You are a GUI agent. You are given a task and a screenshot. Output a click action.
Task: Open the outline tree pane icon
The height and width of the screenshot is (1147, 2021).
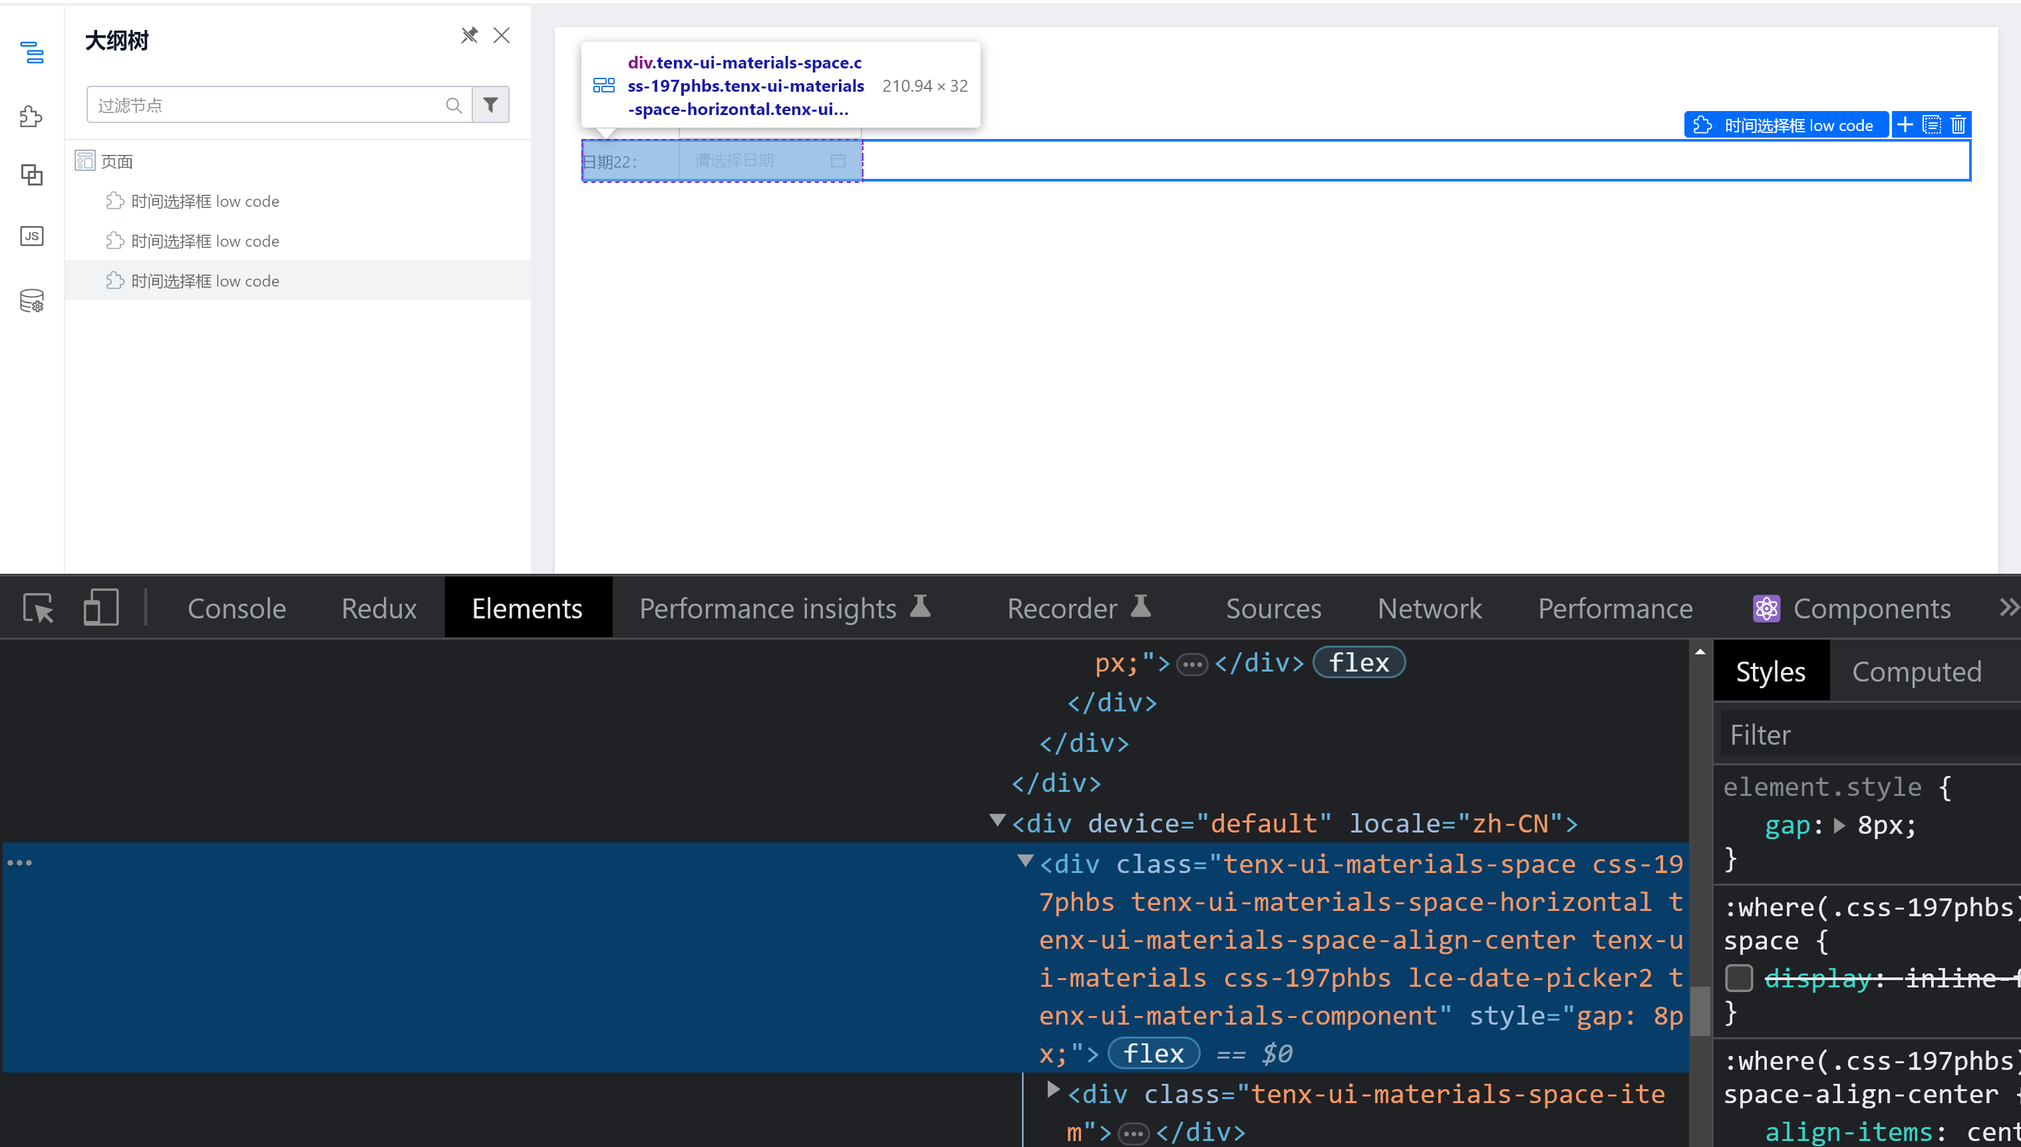click(31, 53)
